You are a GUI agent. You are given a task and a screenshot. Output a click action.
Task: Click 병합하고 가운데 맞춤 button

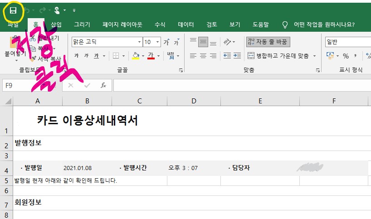(x=278, y=56)
